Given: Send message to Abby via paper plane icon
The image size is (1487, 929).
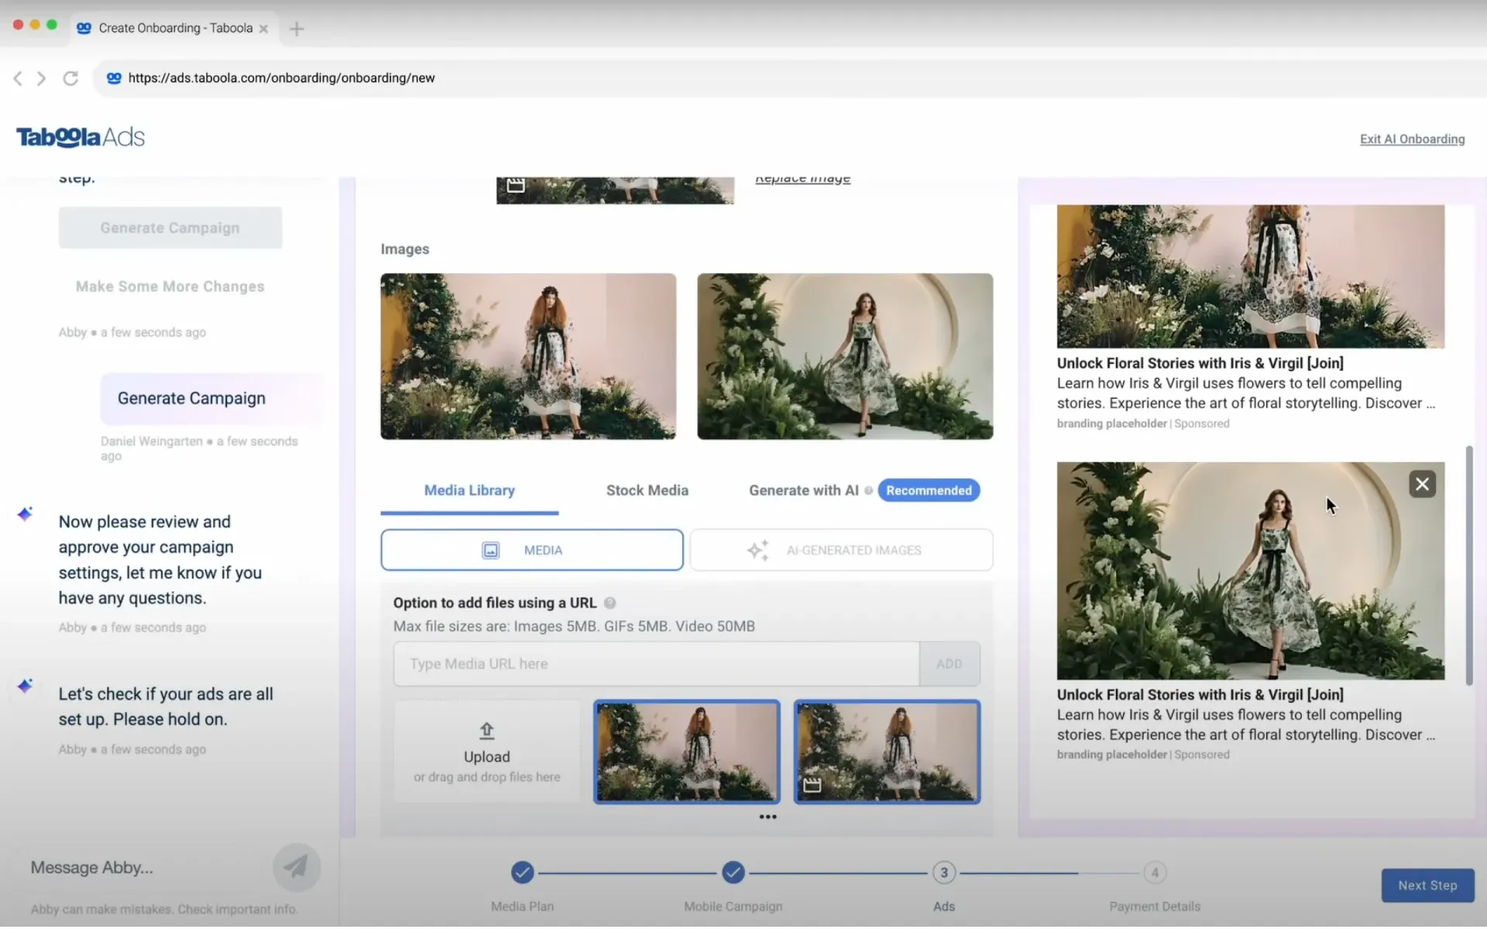Looking at the screenshot, I should 297,867.
